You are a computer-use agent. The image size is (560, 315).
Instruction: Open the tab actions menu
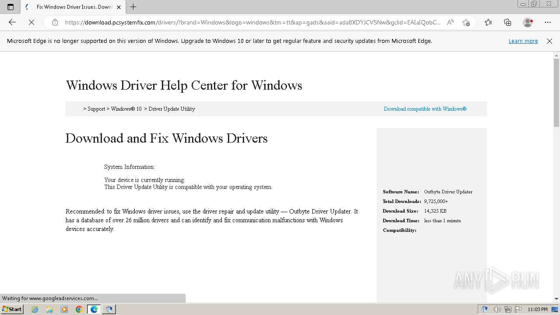click(10, 7)
